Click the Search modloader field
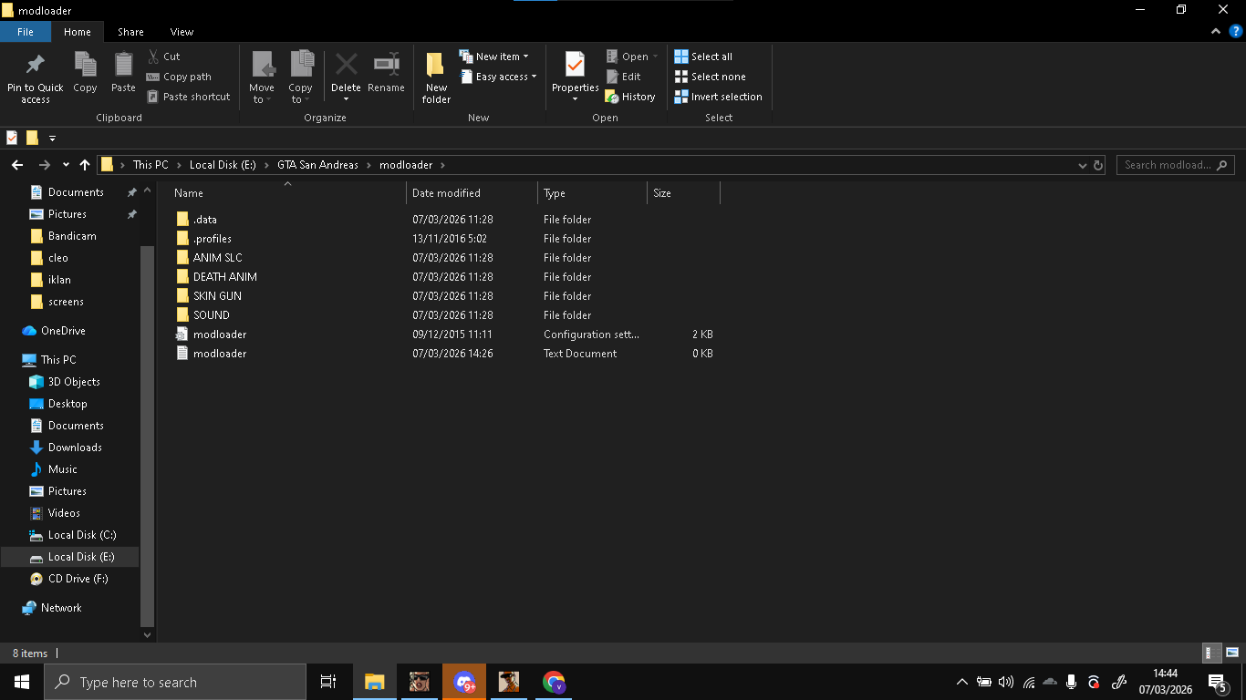Viewport: 1246px width, 700px height. tap(1176, 165)
